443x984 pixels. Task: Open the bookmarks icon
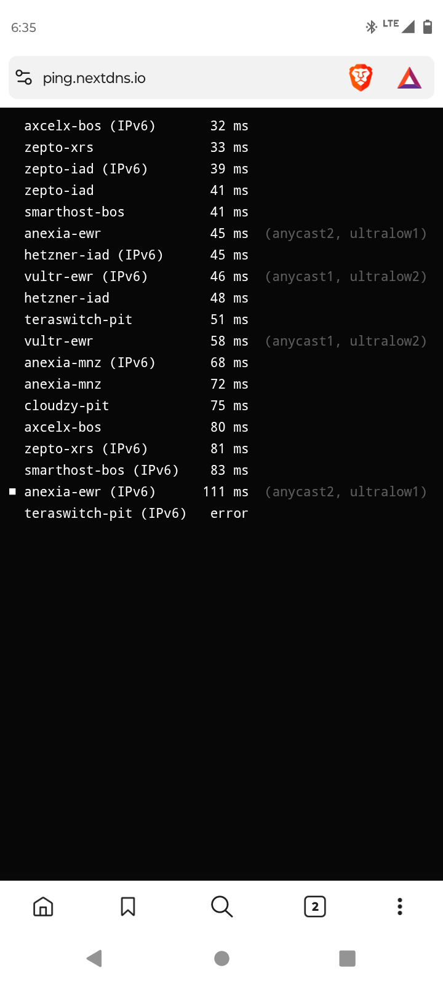tap(128, 907)
